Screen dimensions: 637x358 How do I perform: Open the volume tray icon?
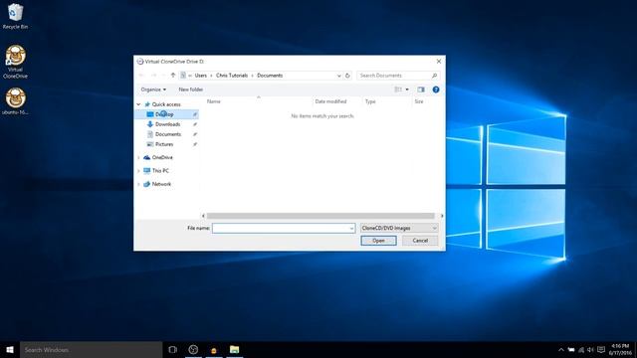click(590, 349)
